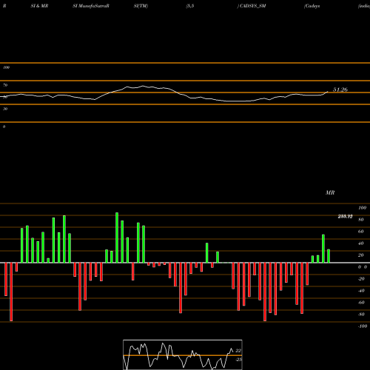Click the MR axis label 40

pyautogui.click(x=361, y=243)
